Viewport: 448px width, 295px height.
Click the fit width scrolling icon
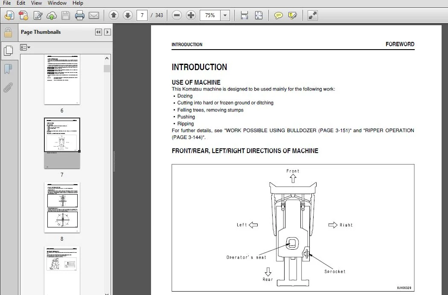(x=244, y=15)
